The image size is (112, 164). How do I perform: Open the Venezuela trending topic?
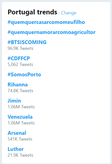coord(20,117)
